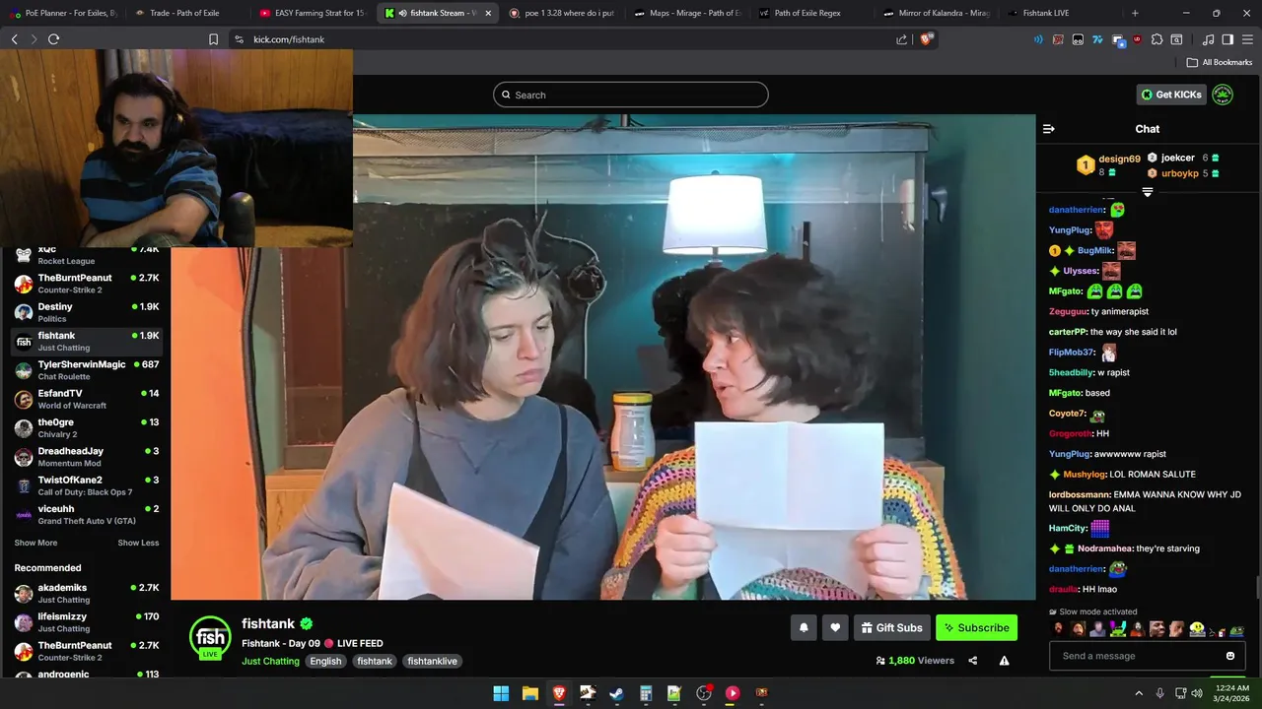
Task: Open Destiny Politics channel in sidebar
Action: [87, 312]
